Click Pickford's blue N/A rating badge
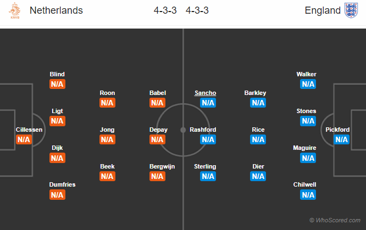Image resolution: width=366 pixels, height=230 pixels. [x=341, y=139]
